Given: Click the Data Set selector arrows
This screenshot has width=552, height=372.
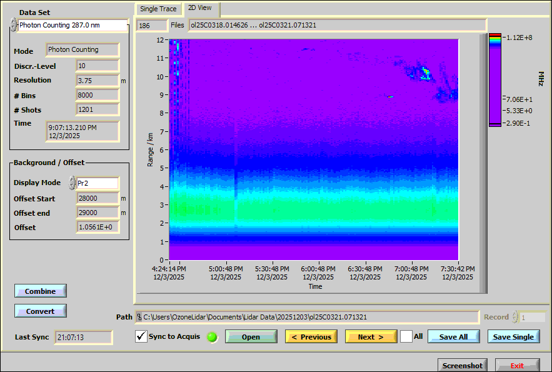Looking at the screenshot, I should pyautogui.click(x=13, y=25).
